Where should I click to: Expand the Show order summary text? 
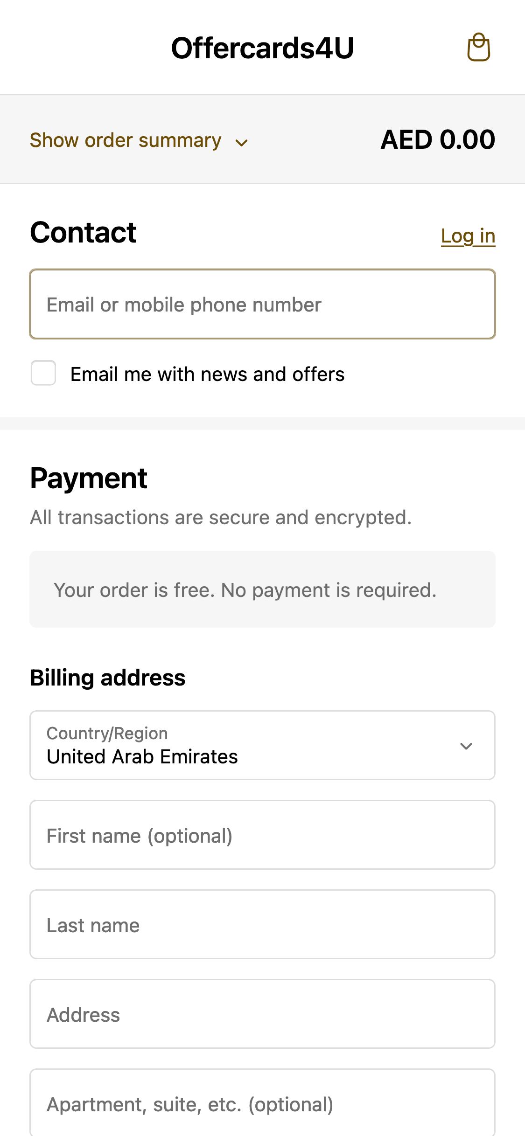point(126,140)
